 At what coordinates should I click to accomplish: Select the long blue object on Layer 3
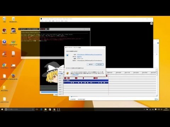click(86, 80)
